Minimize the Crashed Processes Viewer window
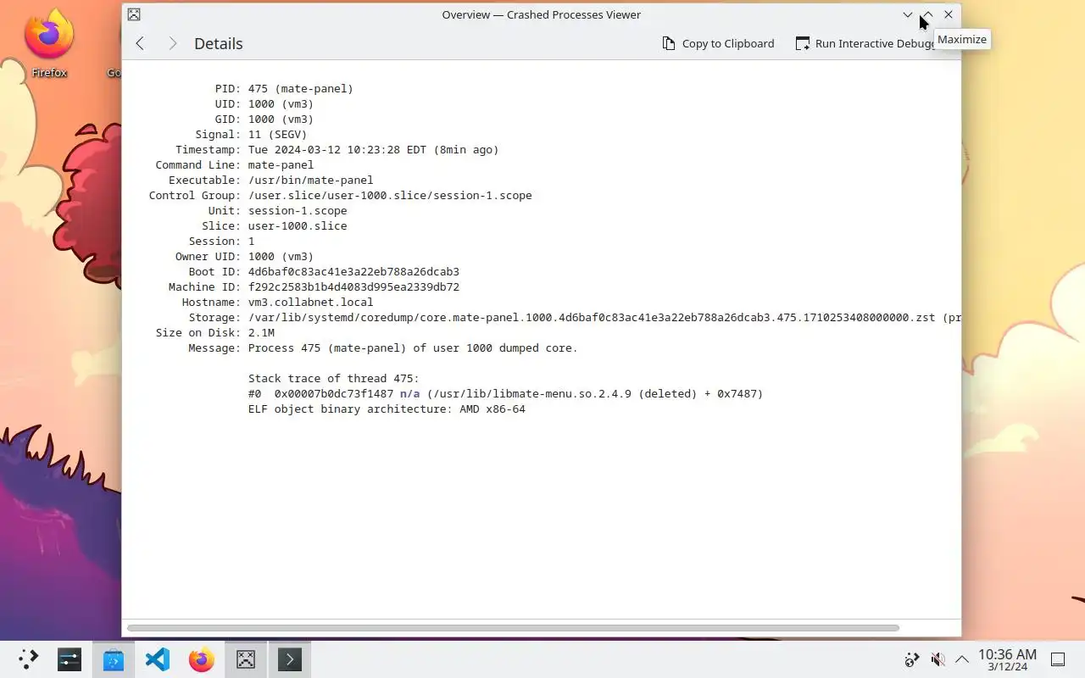This screenshot has width=1085, height=678. (x=908, y=14)
